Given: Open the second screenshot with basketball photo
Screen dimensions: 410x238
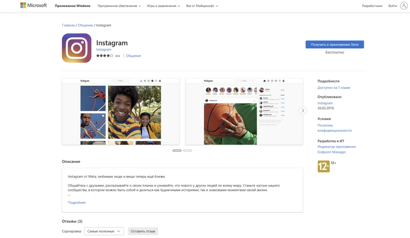Looking at the screenshot, I should [x=244, y=112].
